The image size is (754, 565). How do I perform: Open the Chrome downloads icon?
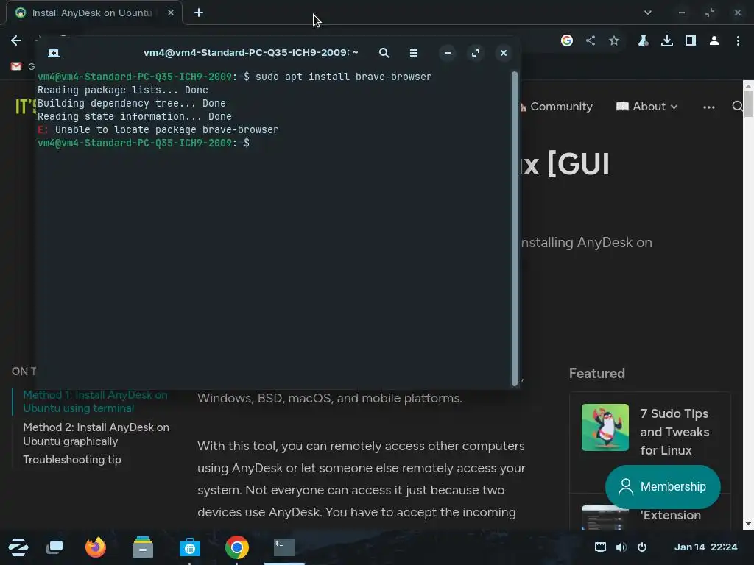coord(666,40)
